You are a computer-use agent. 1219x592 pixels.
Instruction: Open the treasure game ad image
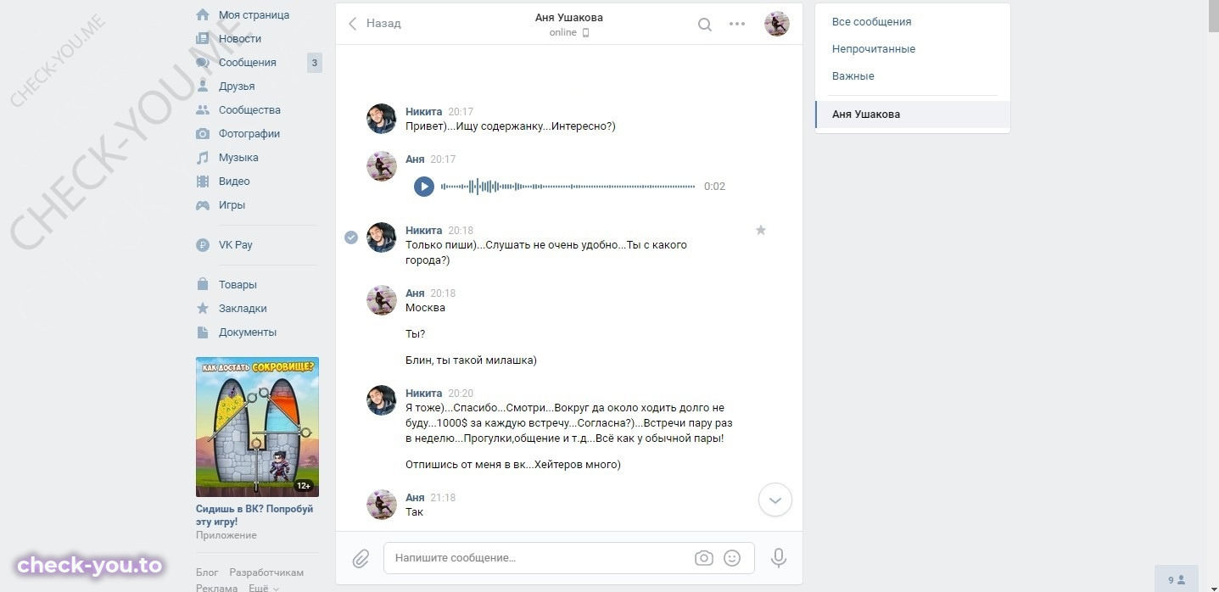[x=257, y=427]
